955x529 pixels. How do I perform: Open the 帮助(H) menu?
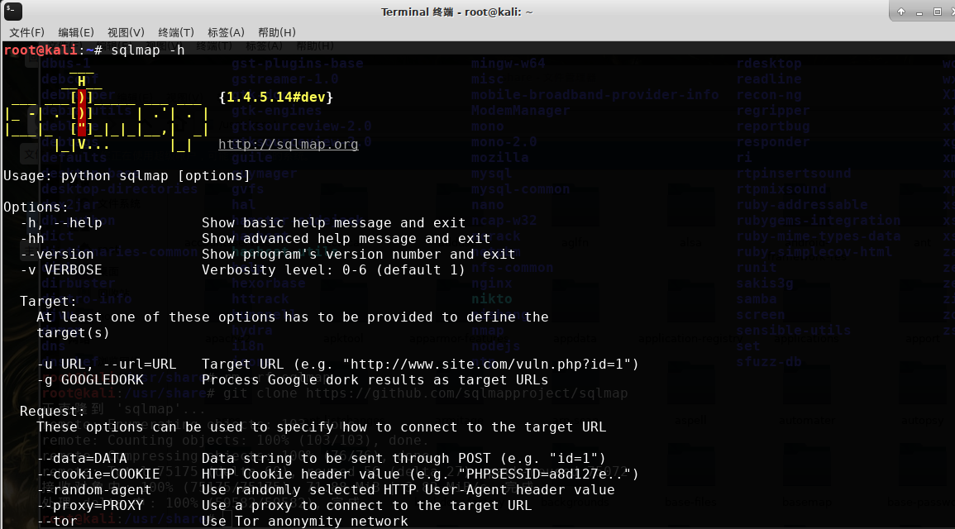tap(275, 32)
